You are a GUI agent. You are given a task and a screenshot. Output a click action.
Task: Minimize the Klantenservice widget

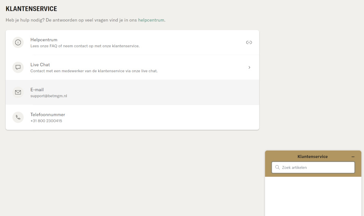(353, 157)
